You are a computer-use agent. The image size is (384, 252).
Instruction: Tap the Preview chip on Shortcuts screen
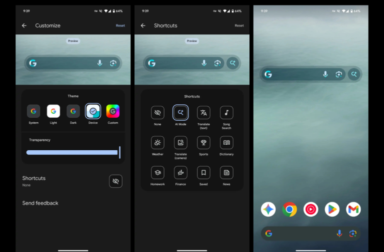click(192, 41)
